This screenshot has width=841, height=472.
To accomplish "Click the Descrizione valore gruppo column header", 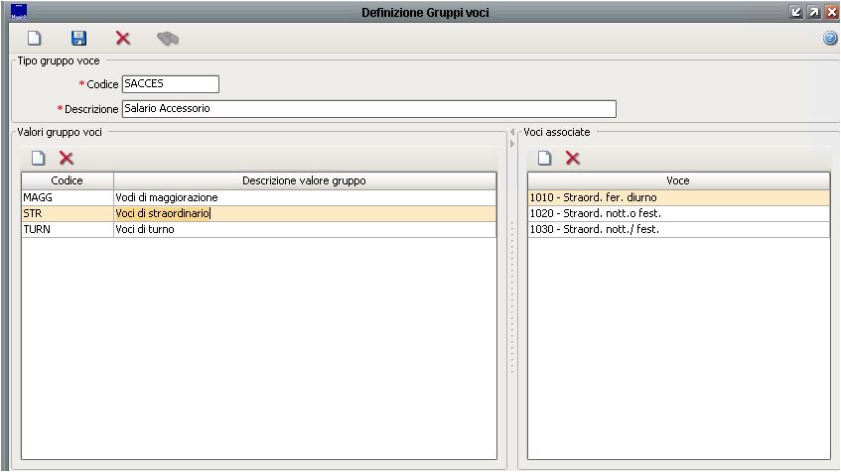I will pyautogui.click(x=304, y=180).
